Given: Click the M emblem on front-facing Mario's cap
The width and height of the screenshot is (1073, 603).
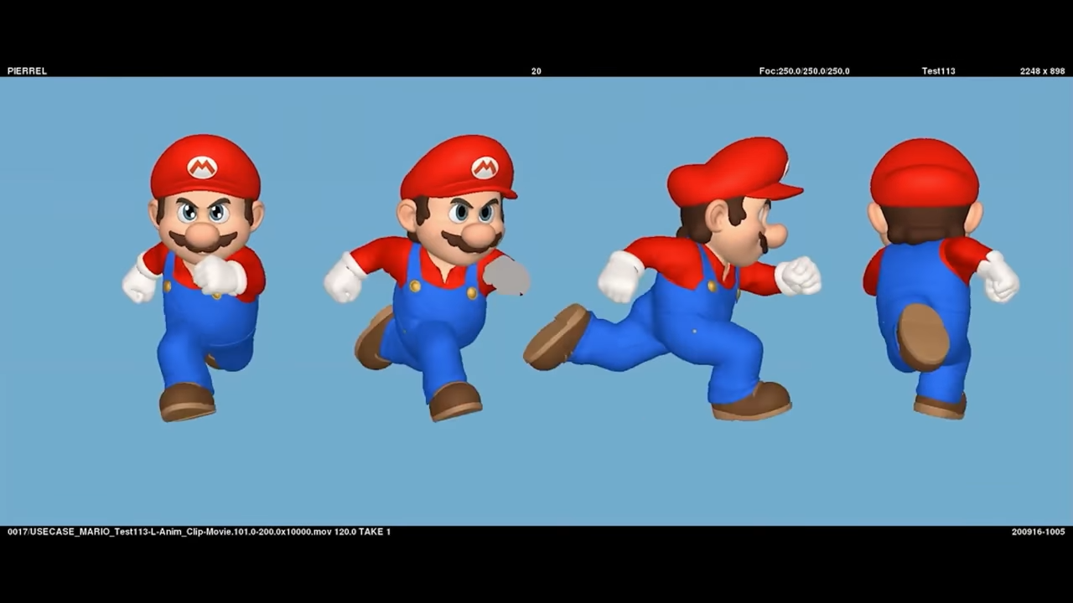Looking at the screenshot, I should click(202, 167).
